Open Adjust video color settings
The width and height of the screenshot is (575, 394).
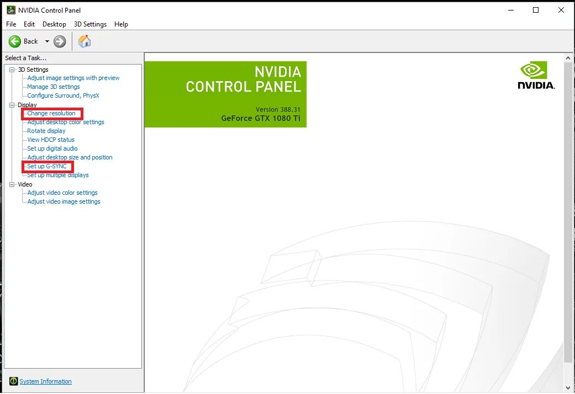coord(62,193)
